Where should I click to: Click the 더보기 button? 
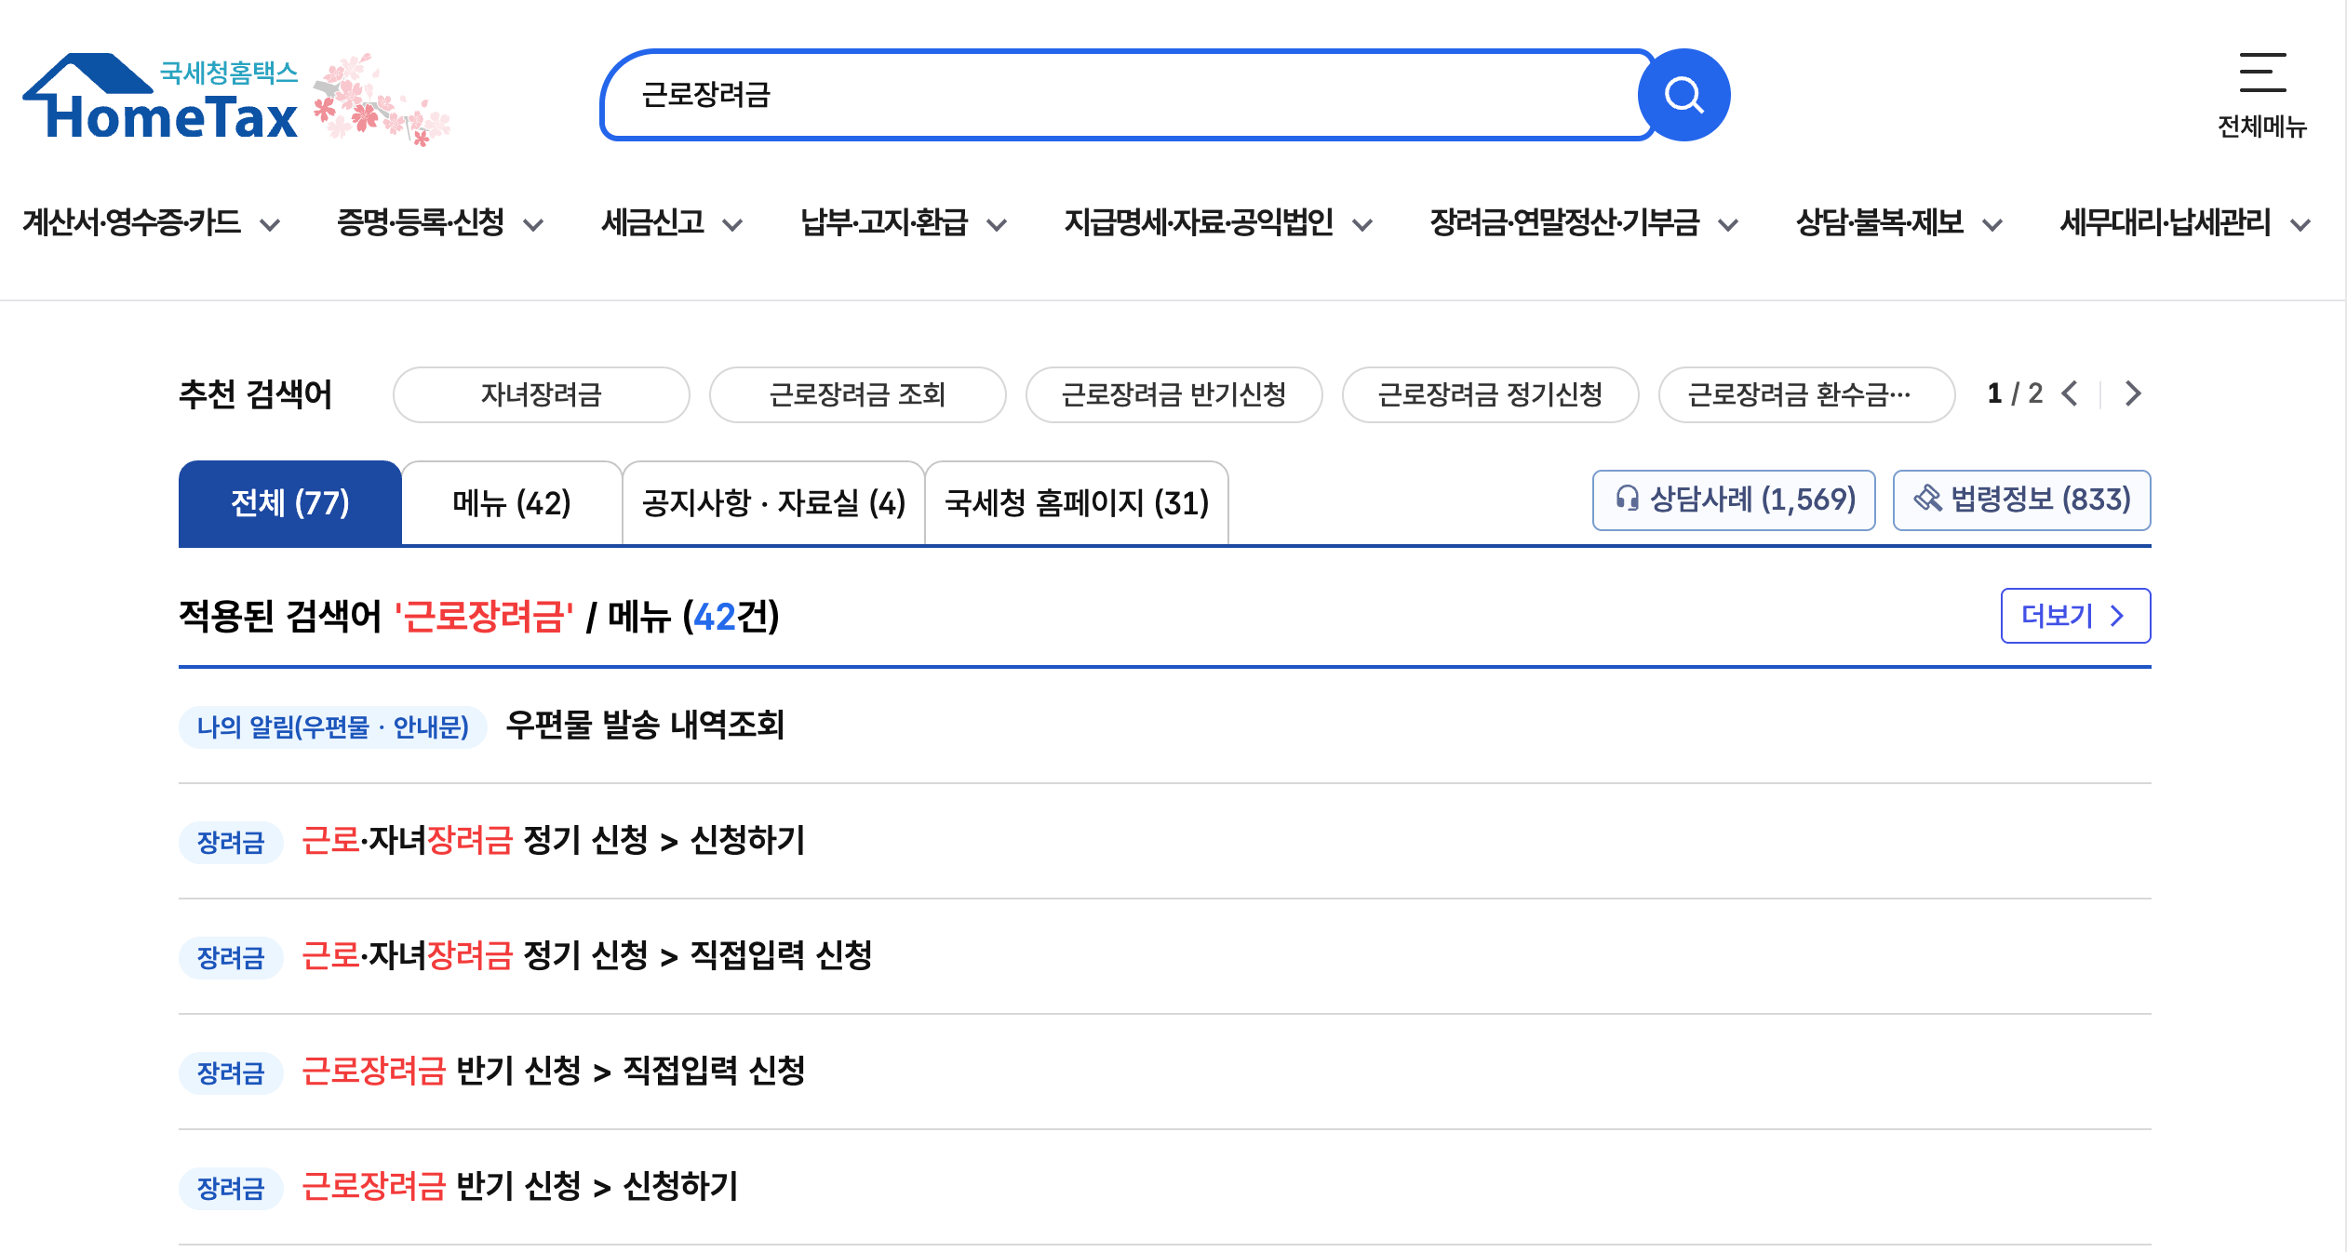coord(2075,616)
